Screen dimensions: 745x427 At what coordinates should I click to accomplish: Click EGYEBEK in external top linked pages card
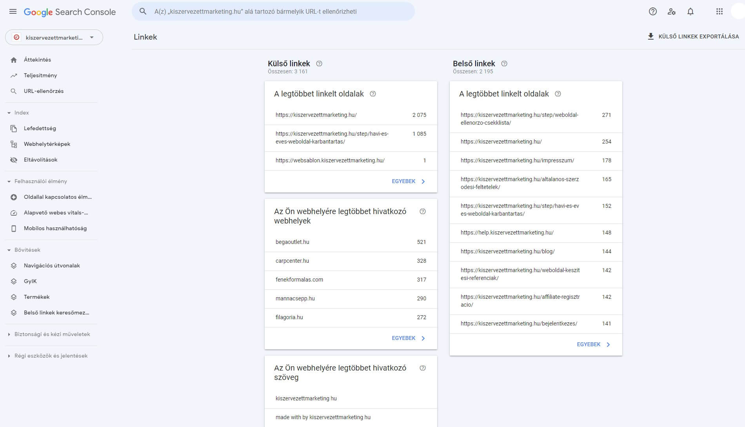[x=408, y=181]
